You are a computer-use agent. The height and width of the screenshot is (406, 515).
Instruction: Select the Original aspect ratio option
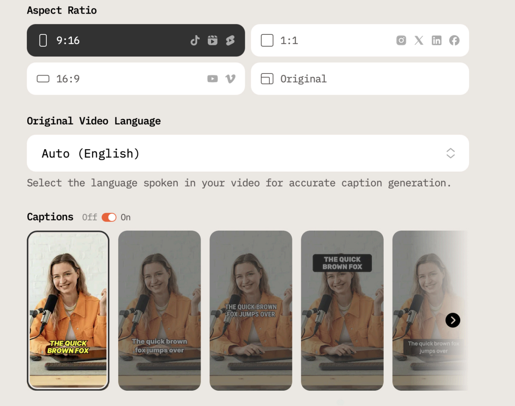point(359,79)
